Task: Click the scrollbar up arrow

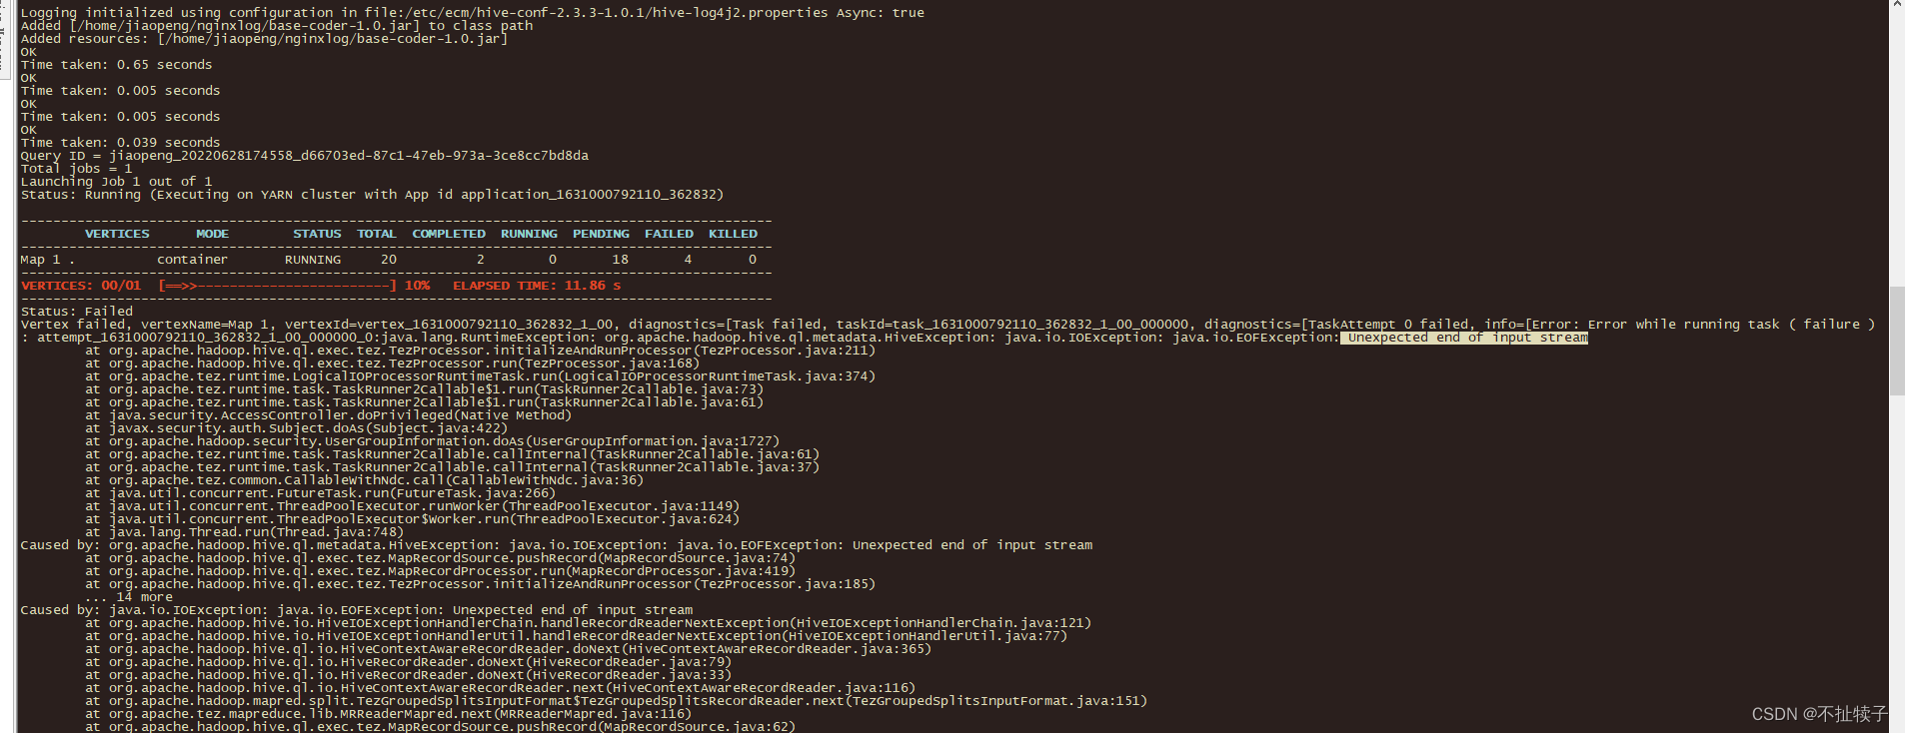Action: [x=1896, y=5]
